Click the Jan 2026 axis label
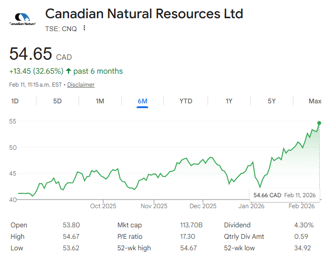 252,206
